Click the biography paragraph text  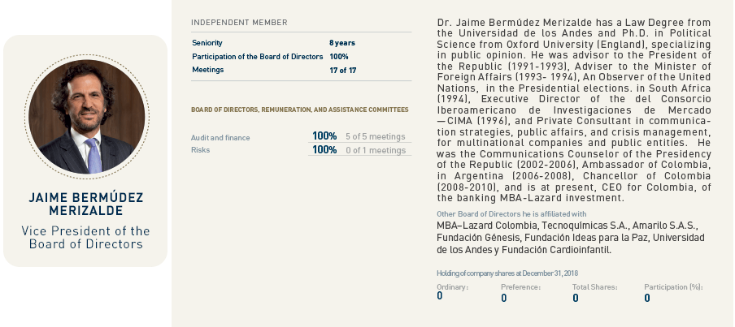(x=574, y=110)
